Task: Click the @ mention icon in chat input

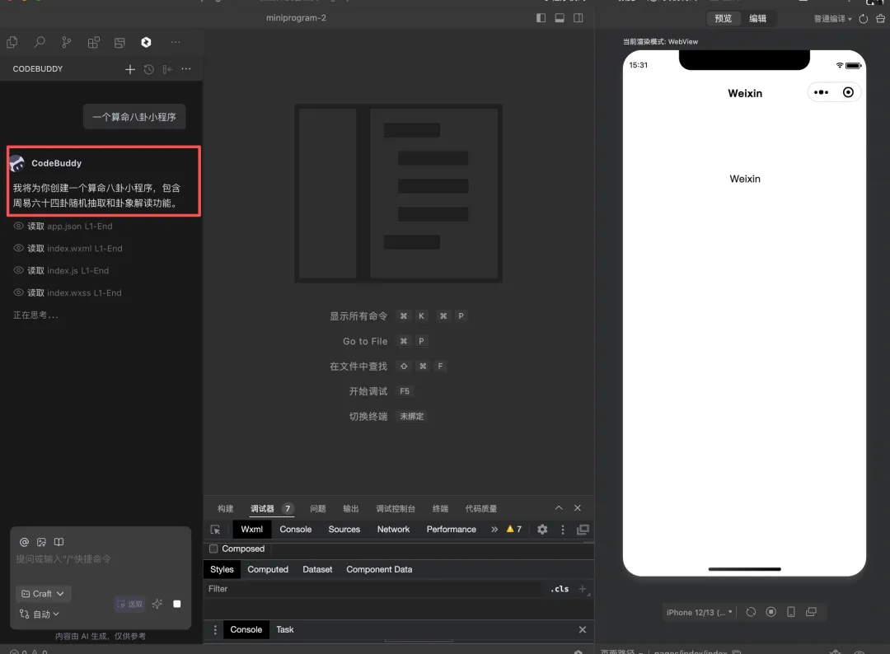Action: coord(25,542)
